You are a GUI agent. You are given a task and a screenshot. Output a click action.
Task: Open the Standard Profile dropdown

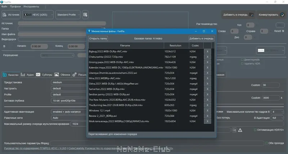coord(68,15)
